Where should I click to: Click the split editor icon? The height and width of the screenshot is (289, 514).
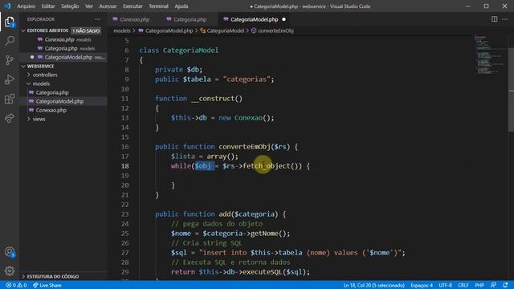click(x=494, y=19)
